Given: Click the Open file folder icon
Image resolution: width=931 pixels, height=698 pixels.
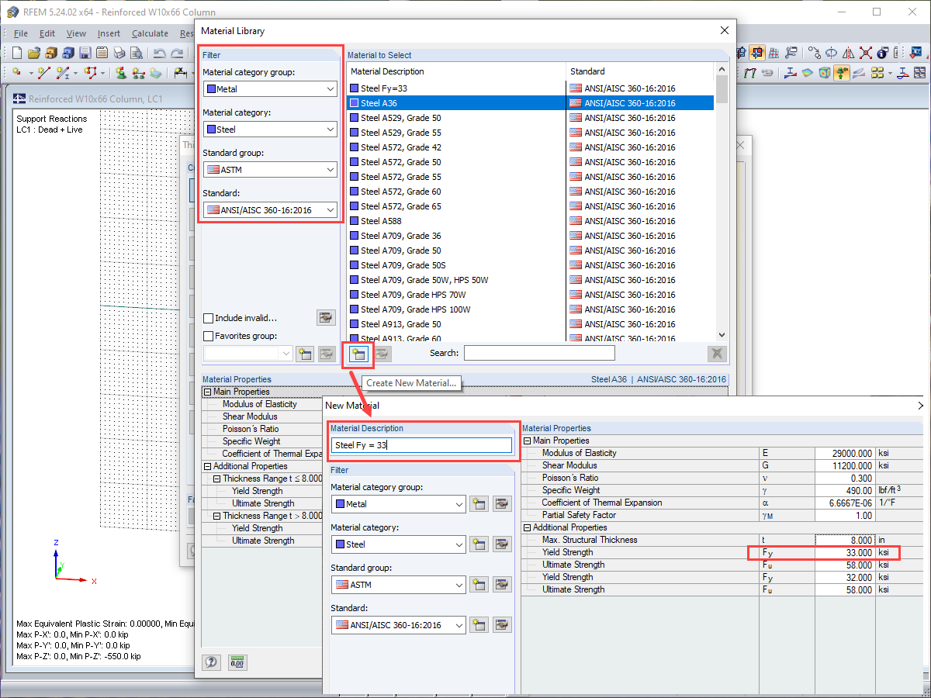Looking at the screenshot, I should [33, 53].
